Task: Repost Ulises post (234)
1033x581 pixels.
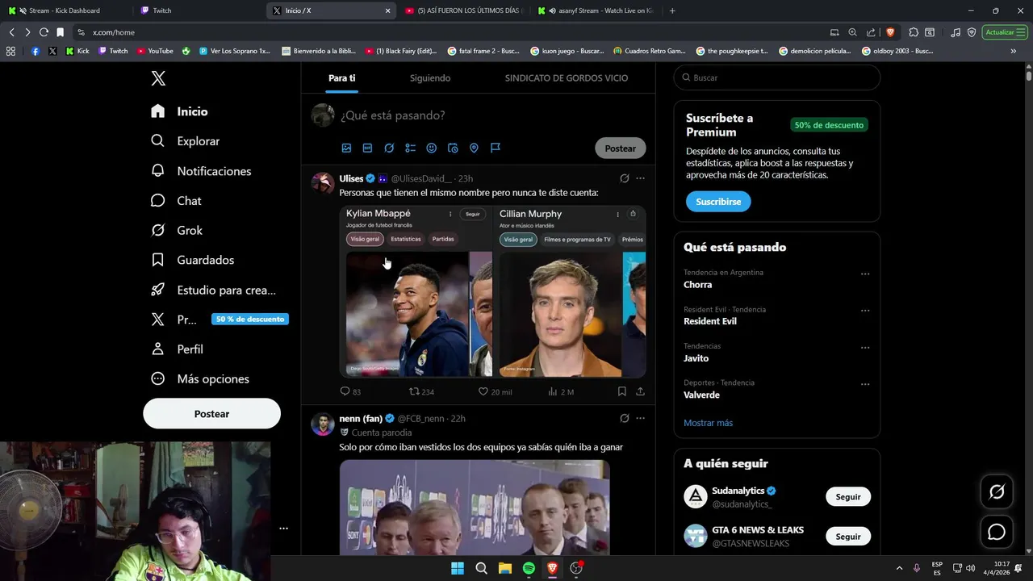Action: (421, 391)
